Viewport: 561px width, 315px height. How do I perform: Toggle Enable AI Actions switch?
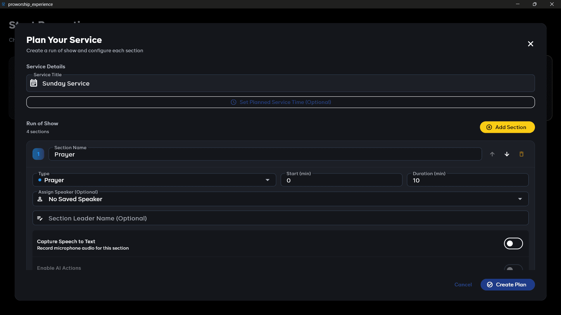[x=513, y=267]
